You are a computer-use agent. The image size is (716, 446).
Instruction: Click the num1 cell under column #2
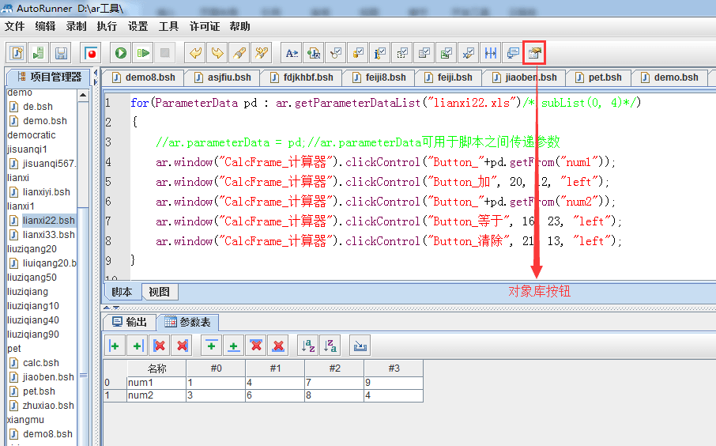[x=334, y=383]
